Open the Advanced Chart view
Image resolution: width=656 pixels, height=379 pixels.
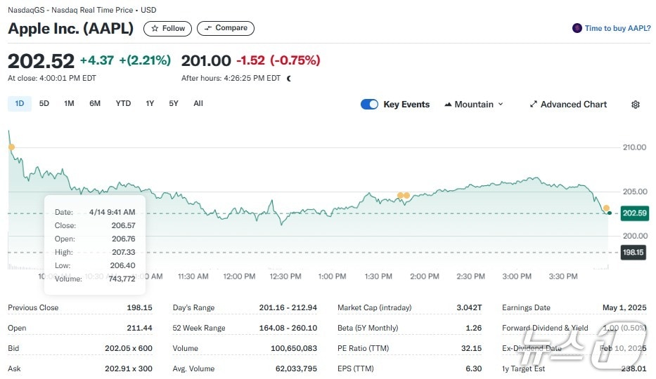[567, 105]
